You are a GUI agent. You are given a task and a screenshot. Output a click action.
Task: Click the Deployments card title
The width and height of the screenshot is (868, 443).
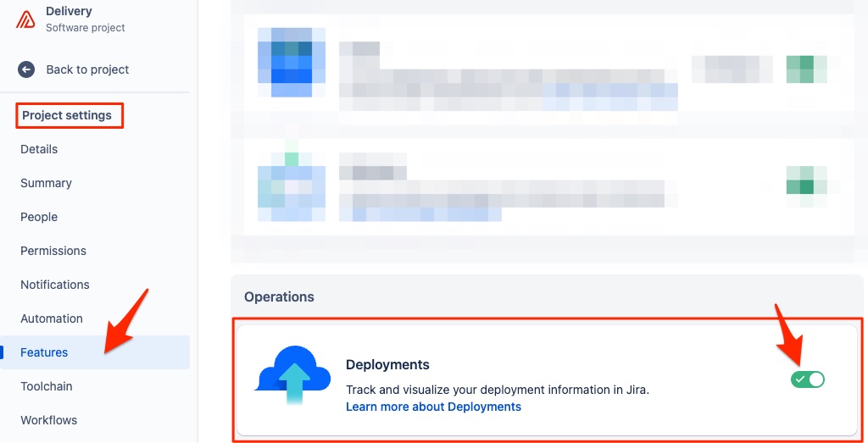pyautogui.click(x=387, y=365)
